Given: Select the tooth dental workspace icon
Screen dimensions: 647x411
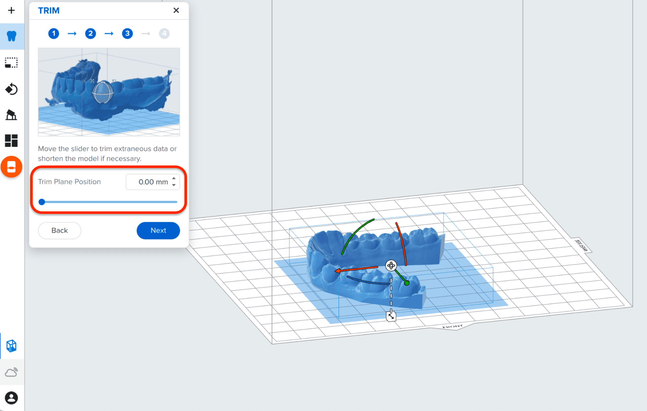Looking at the screenshot, I should [12, 36].
